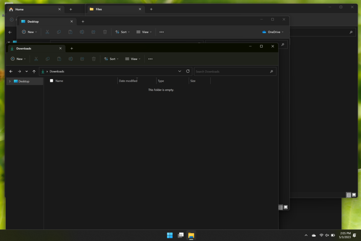Open View dropdown in Downloads window
Viewport: 361px width, 241px height.
pyautogui.click(x=133, y=59)
